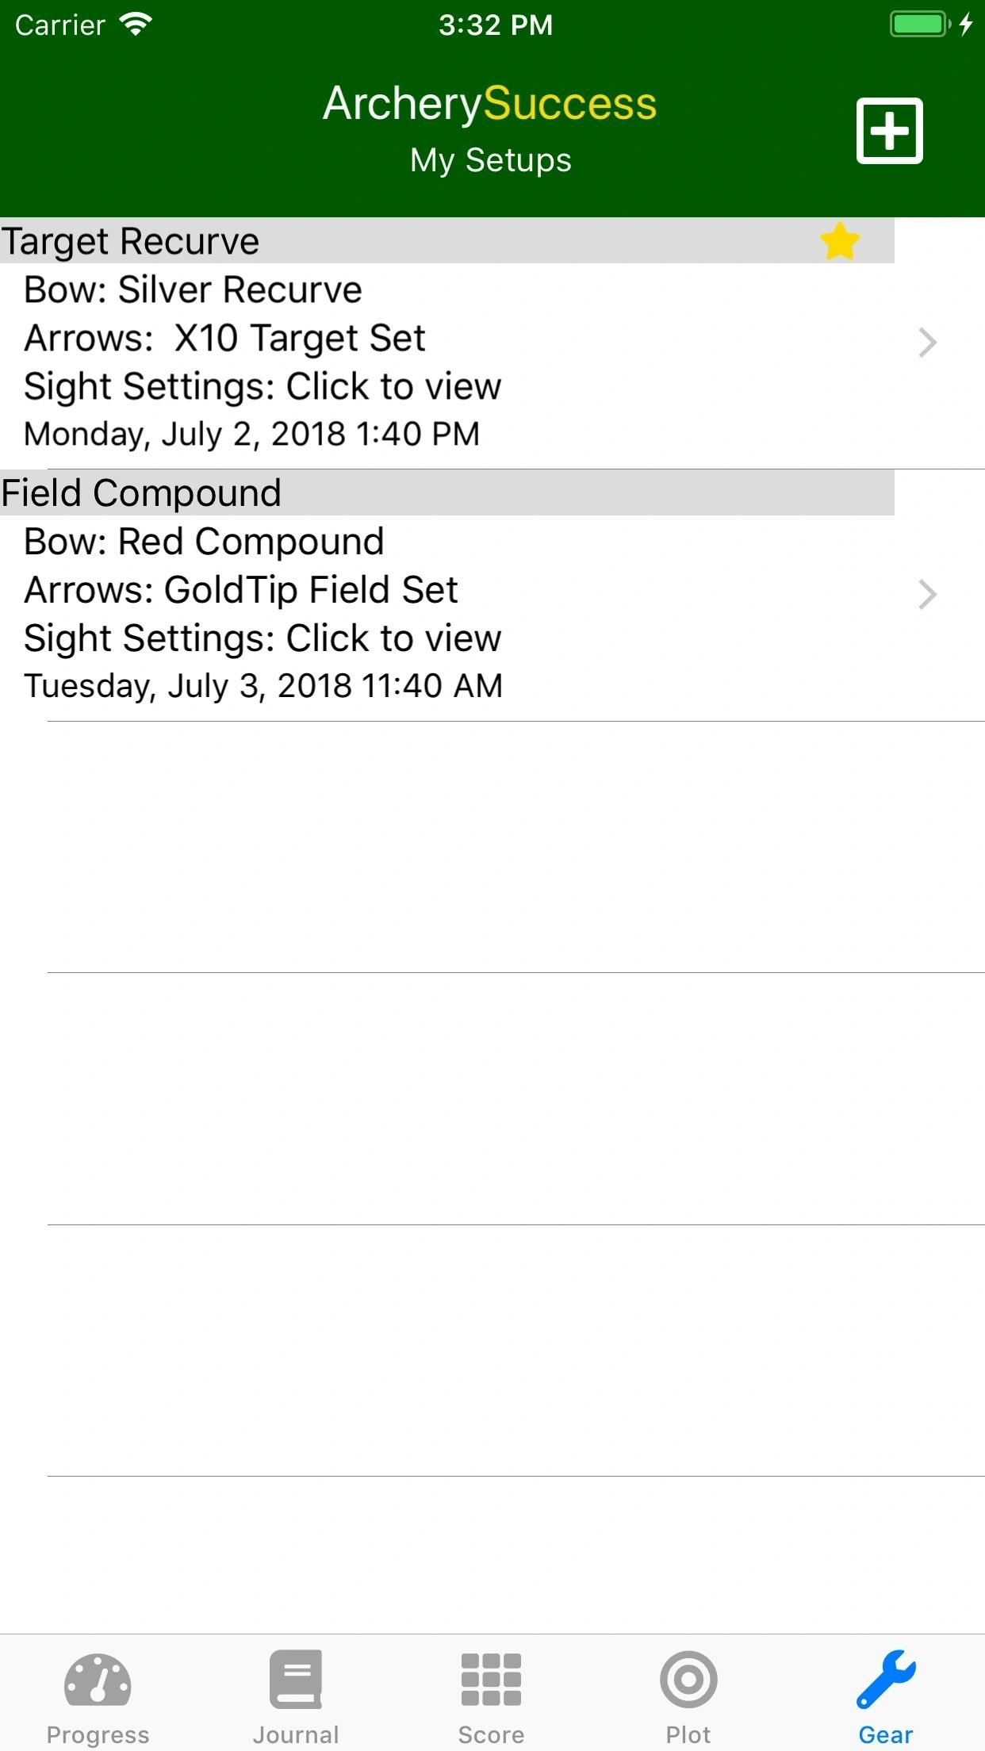Open the Bow: Silver Recurve line
985x1751 pixels.
click(193, 289)
